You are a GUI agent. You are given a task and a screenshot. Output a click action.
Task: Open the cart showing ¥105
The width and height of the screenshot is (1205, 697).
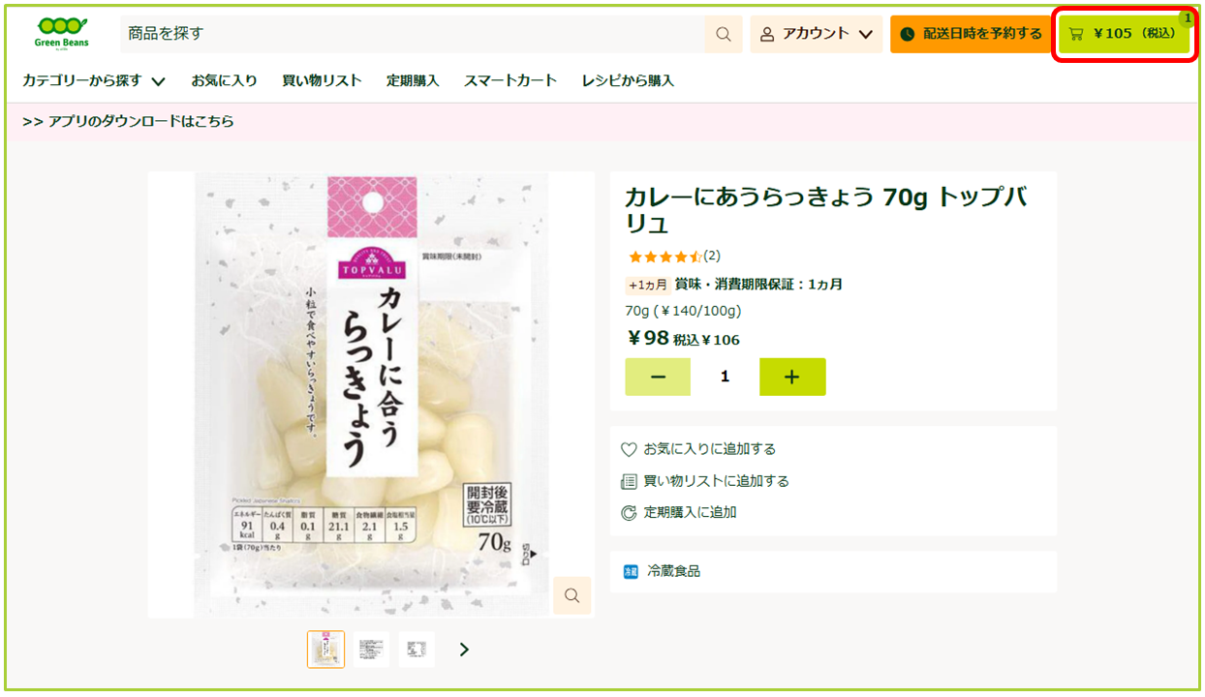[1124, 34]
